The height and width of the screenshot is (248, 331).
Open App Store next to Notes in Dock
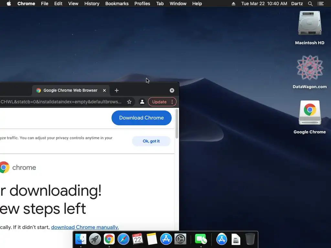(166, 239)
